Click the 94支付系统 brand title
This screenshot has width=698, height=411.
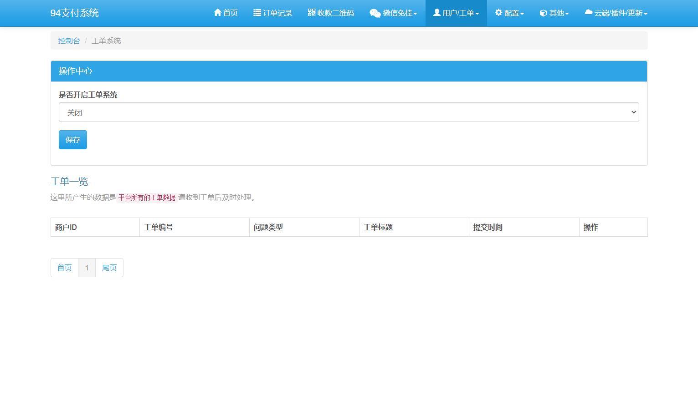[x=75, y=13]
